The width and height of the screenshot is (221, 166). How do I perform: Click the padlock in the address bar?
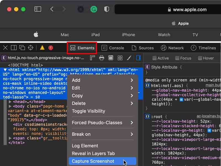coord(169,10)
